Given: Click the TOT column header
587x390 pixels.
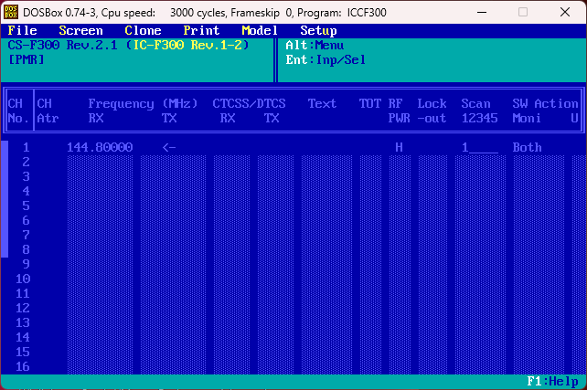Looking at the screenshot, I should (370, 103).
